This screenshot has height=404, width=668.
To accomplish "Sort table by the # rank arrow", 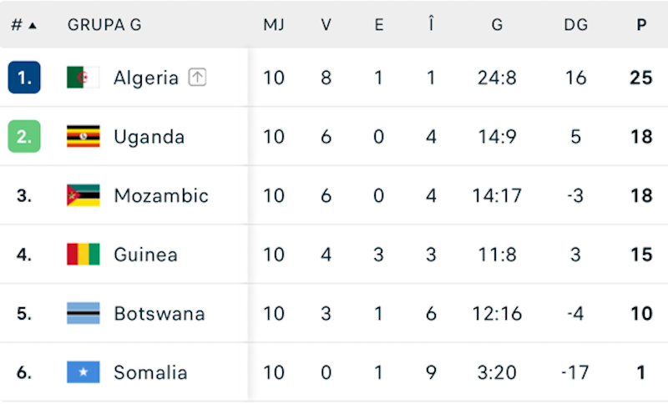I will pos(33,25).
